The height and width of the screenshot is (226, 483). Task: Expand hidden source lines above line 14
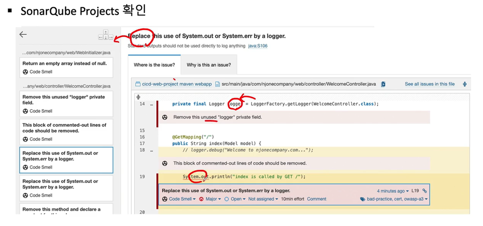tap(138, 97)
